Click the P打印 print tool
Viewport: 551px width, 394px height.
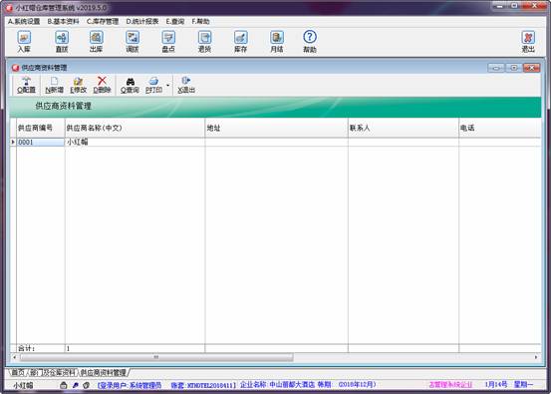point(153,85)
